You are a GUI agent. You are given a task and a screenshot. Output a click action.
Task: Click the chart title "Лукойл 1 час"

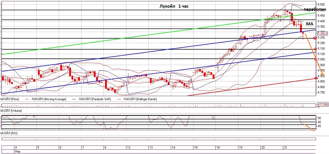[x=174, y=6]
